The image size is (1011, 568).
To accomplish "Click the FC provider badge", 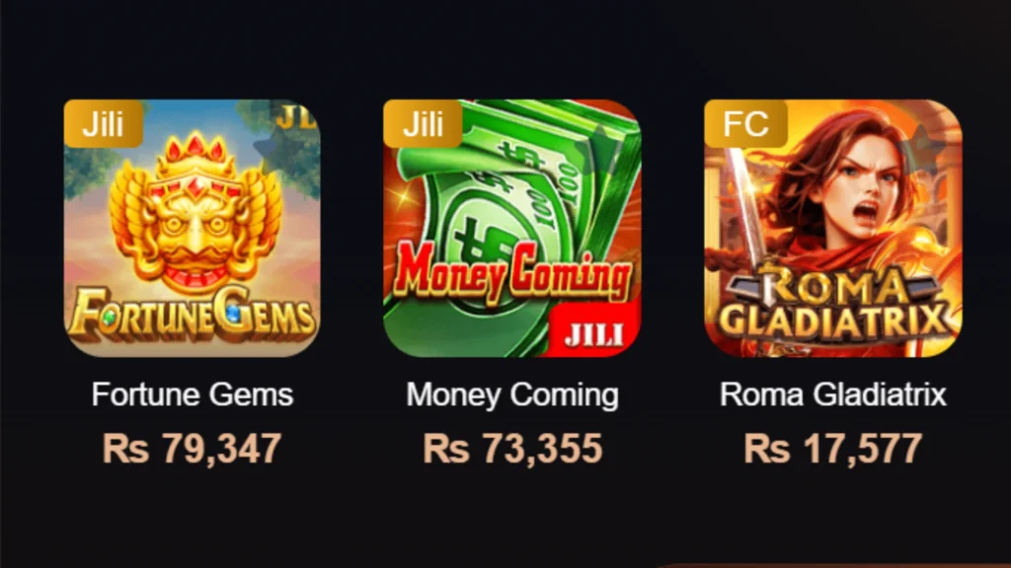I will tap(745, 123).
